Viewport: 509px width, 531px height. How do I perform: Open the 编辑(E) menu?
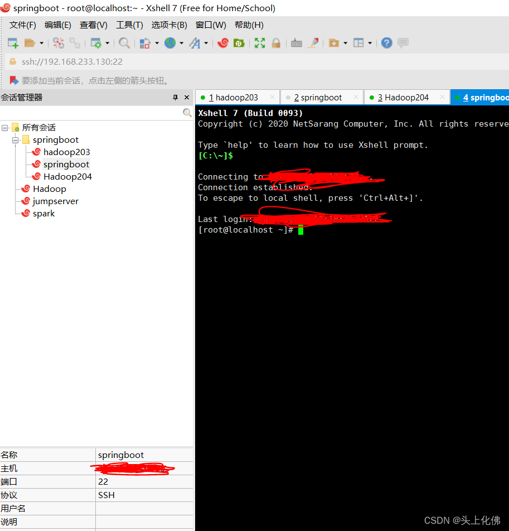click(58, 25)
